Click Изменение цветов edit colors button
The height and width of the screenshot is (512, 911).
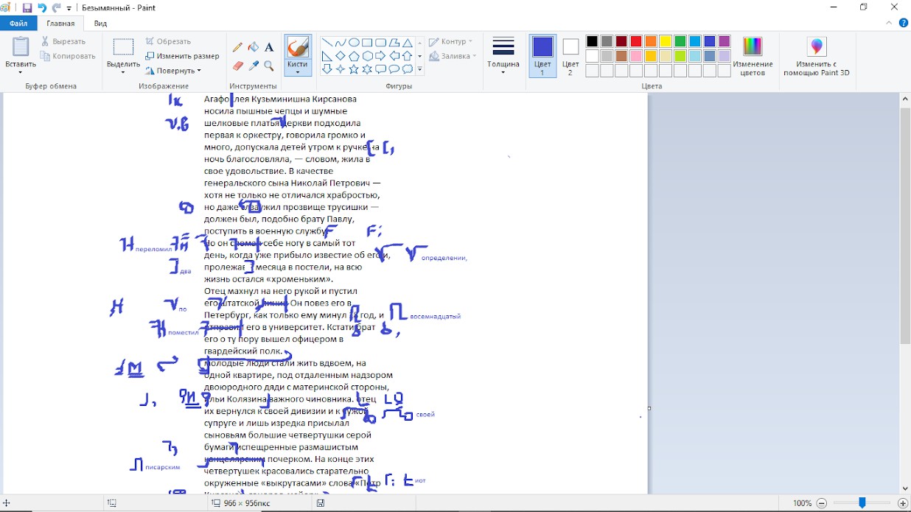coord(753,55)
